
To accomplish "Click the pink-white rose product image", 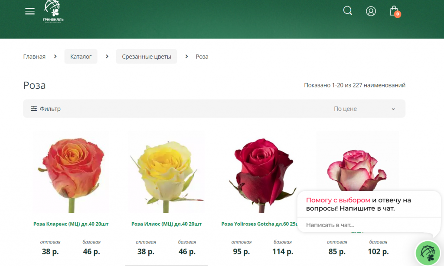I will 357,161.
